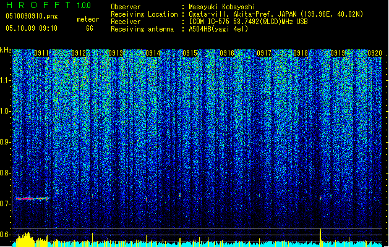Click the meteor count value 66
The image size is (389, 247).
(90, 28)
